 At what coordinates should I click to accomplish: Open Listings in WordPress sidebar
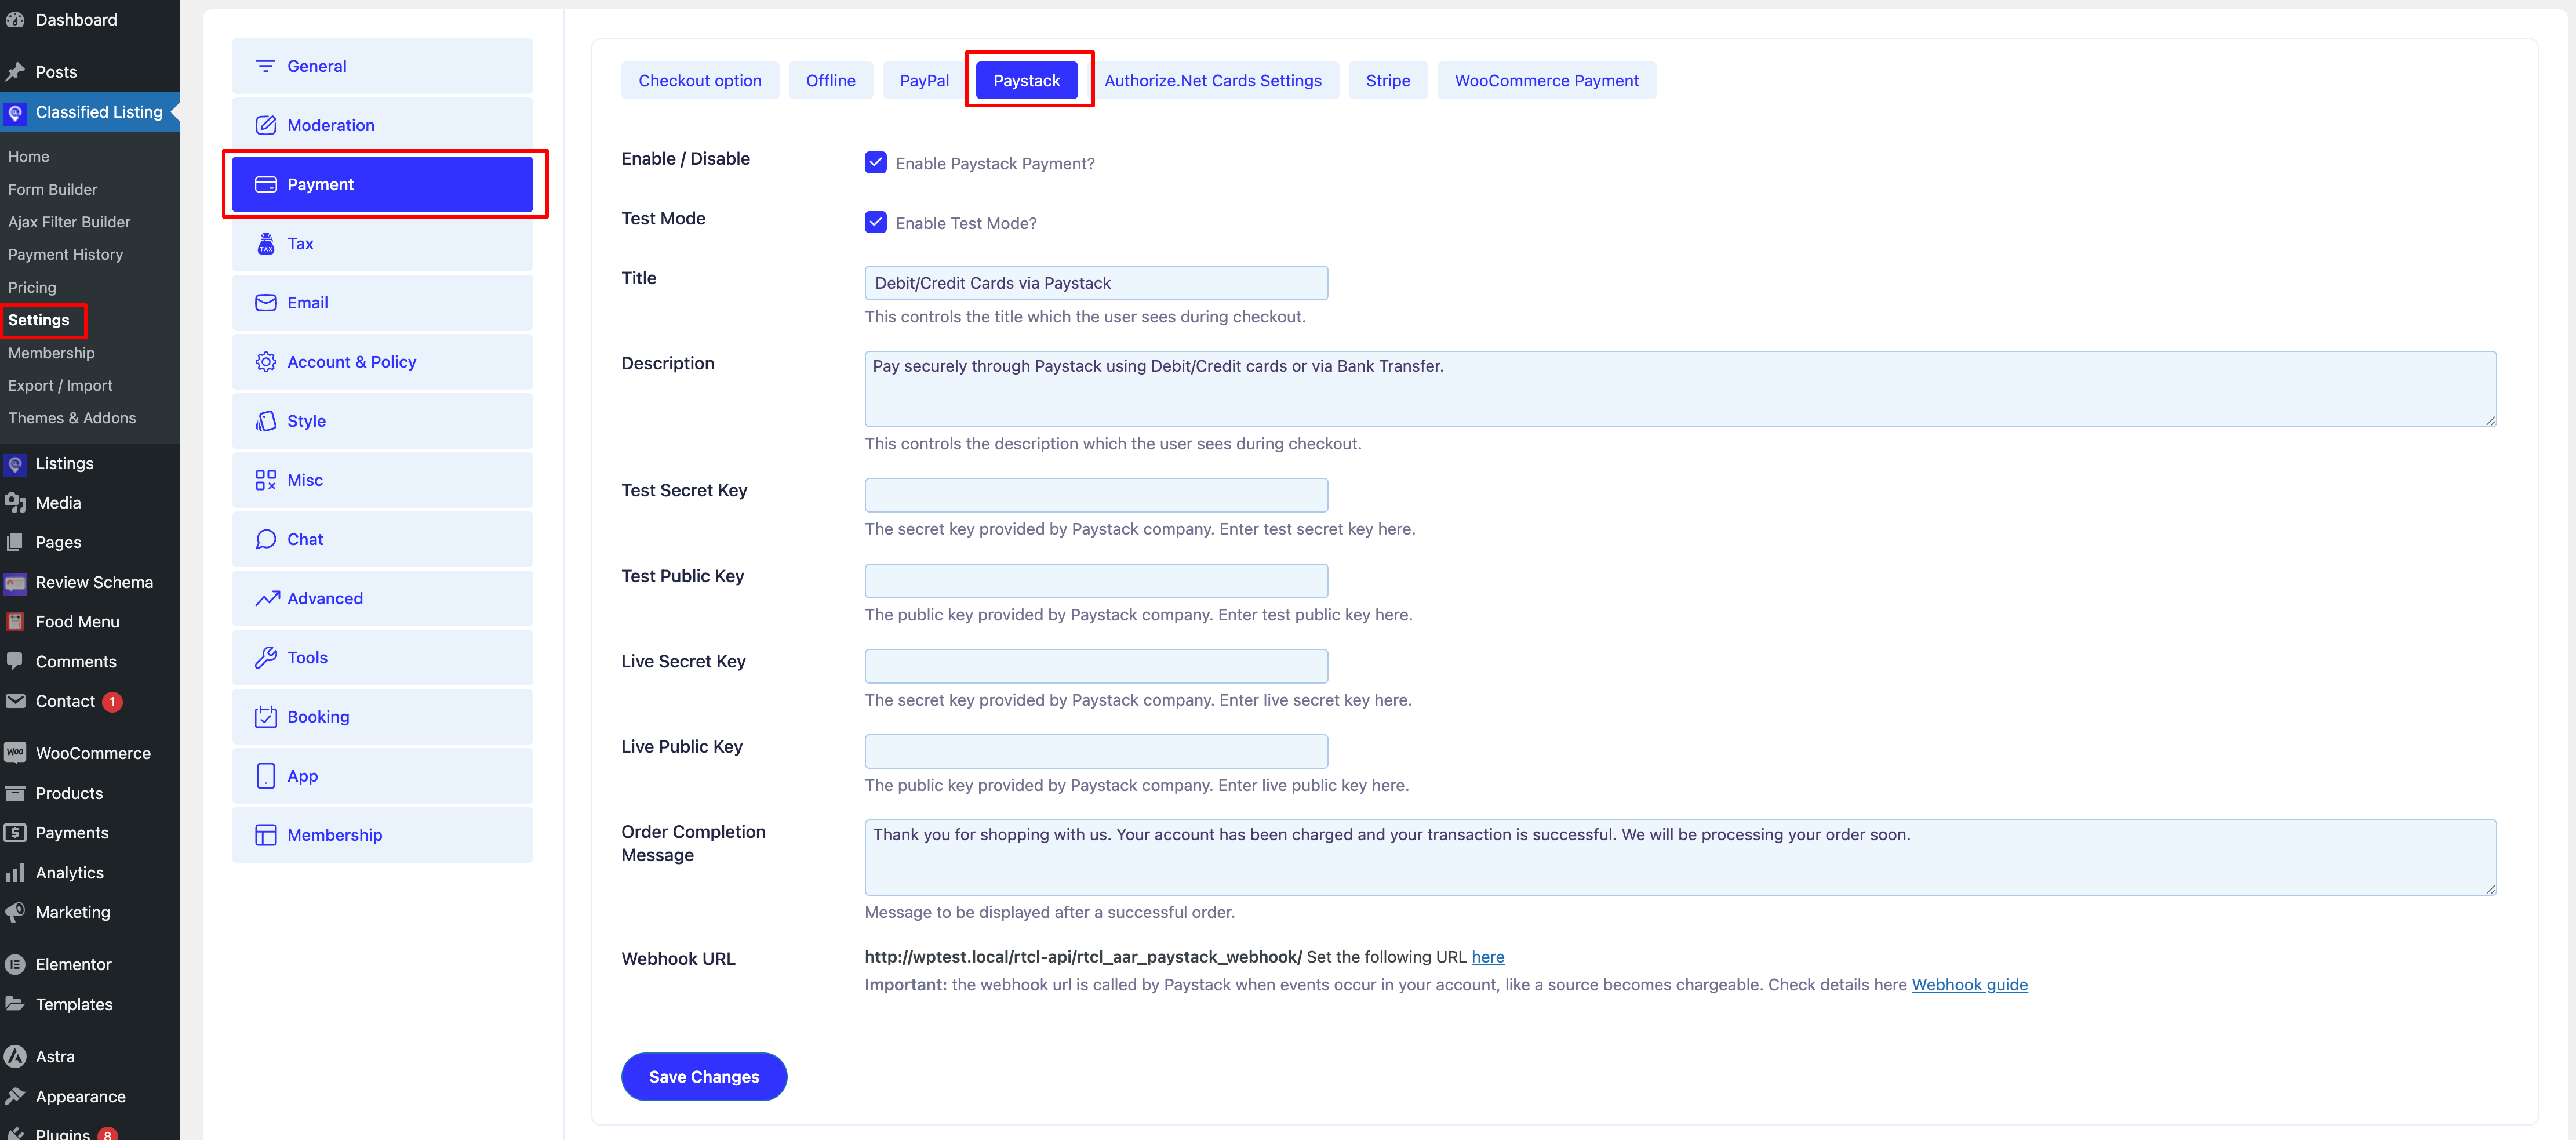pyautogui.click(x=64, y=463)
